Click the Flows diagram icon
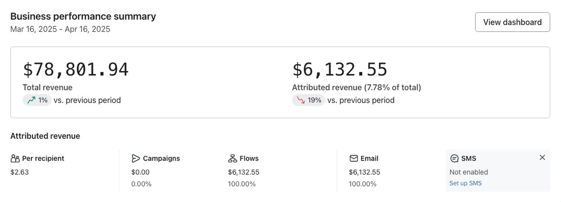 [232, 158]
